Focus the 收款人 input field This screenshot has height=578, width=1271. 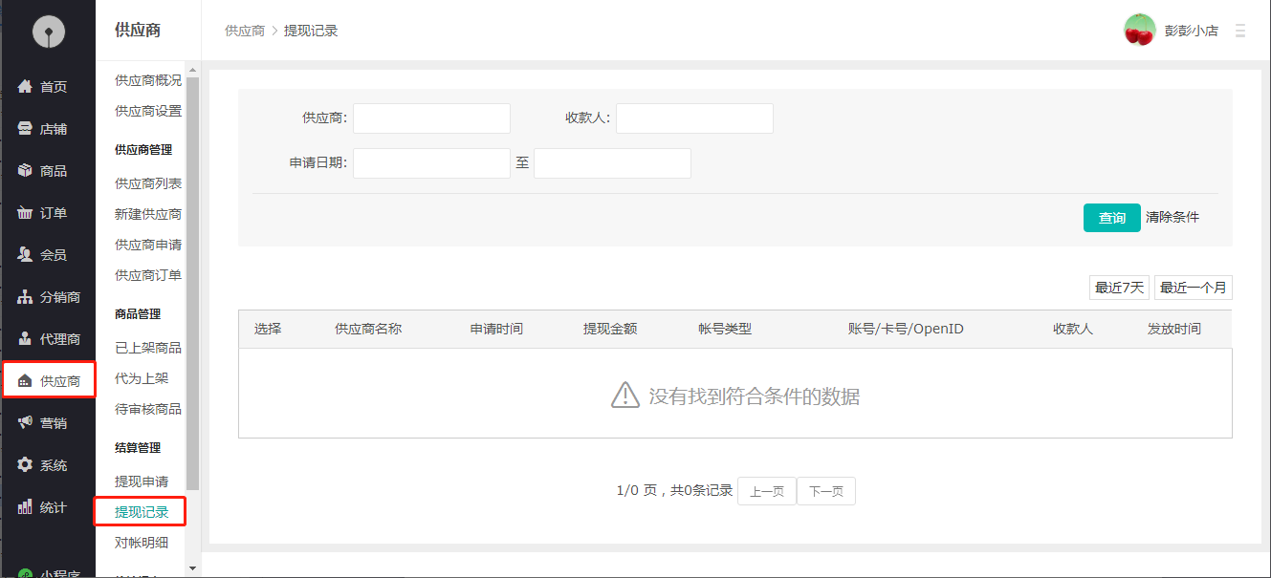coord(694,118)
